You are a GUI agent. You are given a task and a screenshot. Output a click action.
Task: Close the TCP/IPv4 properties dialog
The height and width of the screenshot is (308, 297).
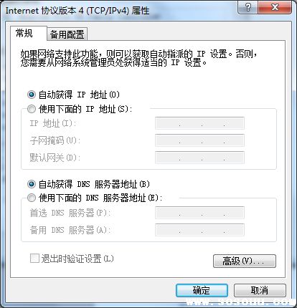(275, 7)
